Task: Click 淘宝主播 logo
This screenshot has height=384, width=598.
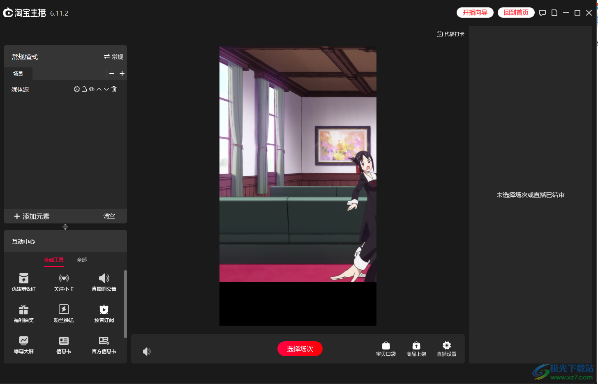Action: coord(25,13)
